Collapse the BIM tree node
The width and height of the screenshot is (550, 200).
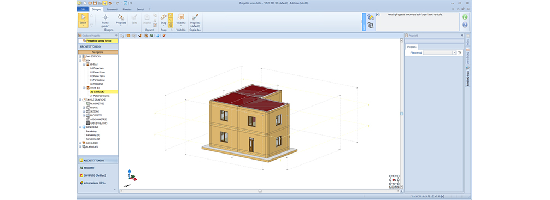click(x=80, y=60)
